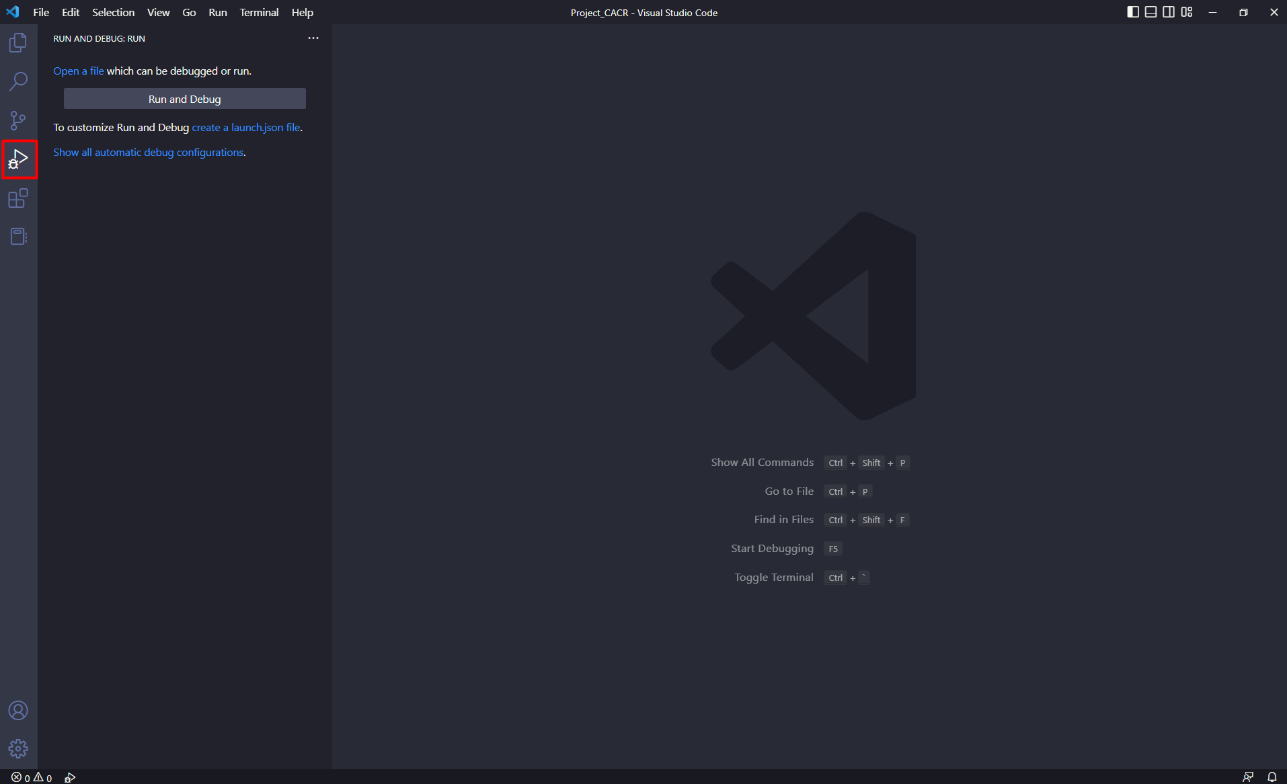
Task: Click the notifications bell in status bar
Action: point(1272,777)
